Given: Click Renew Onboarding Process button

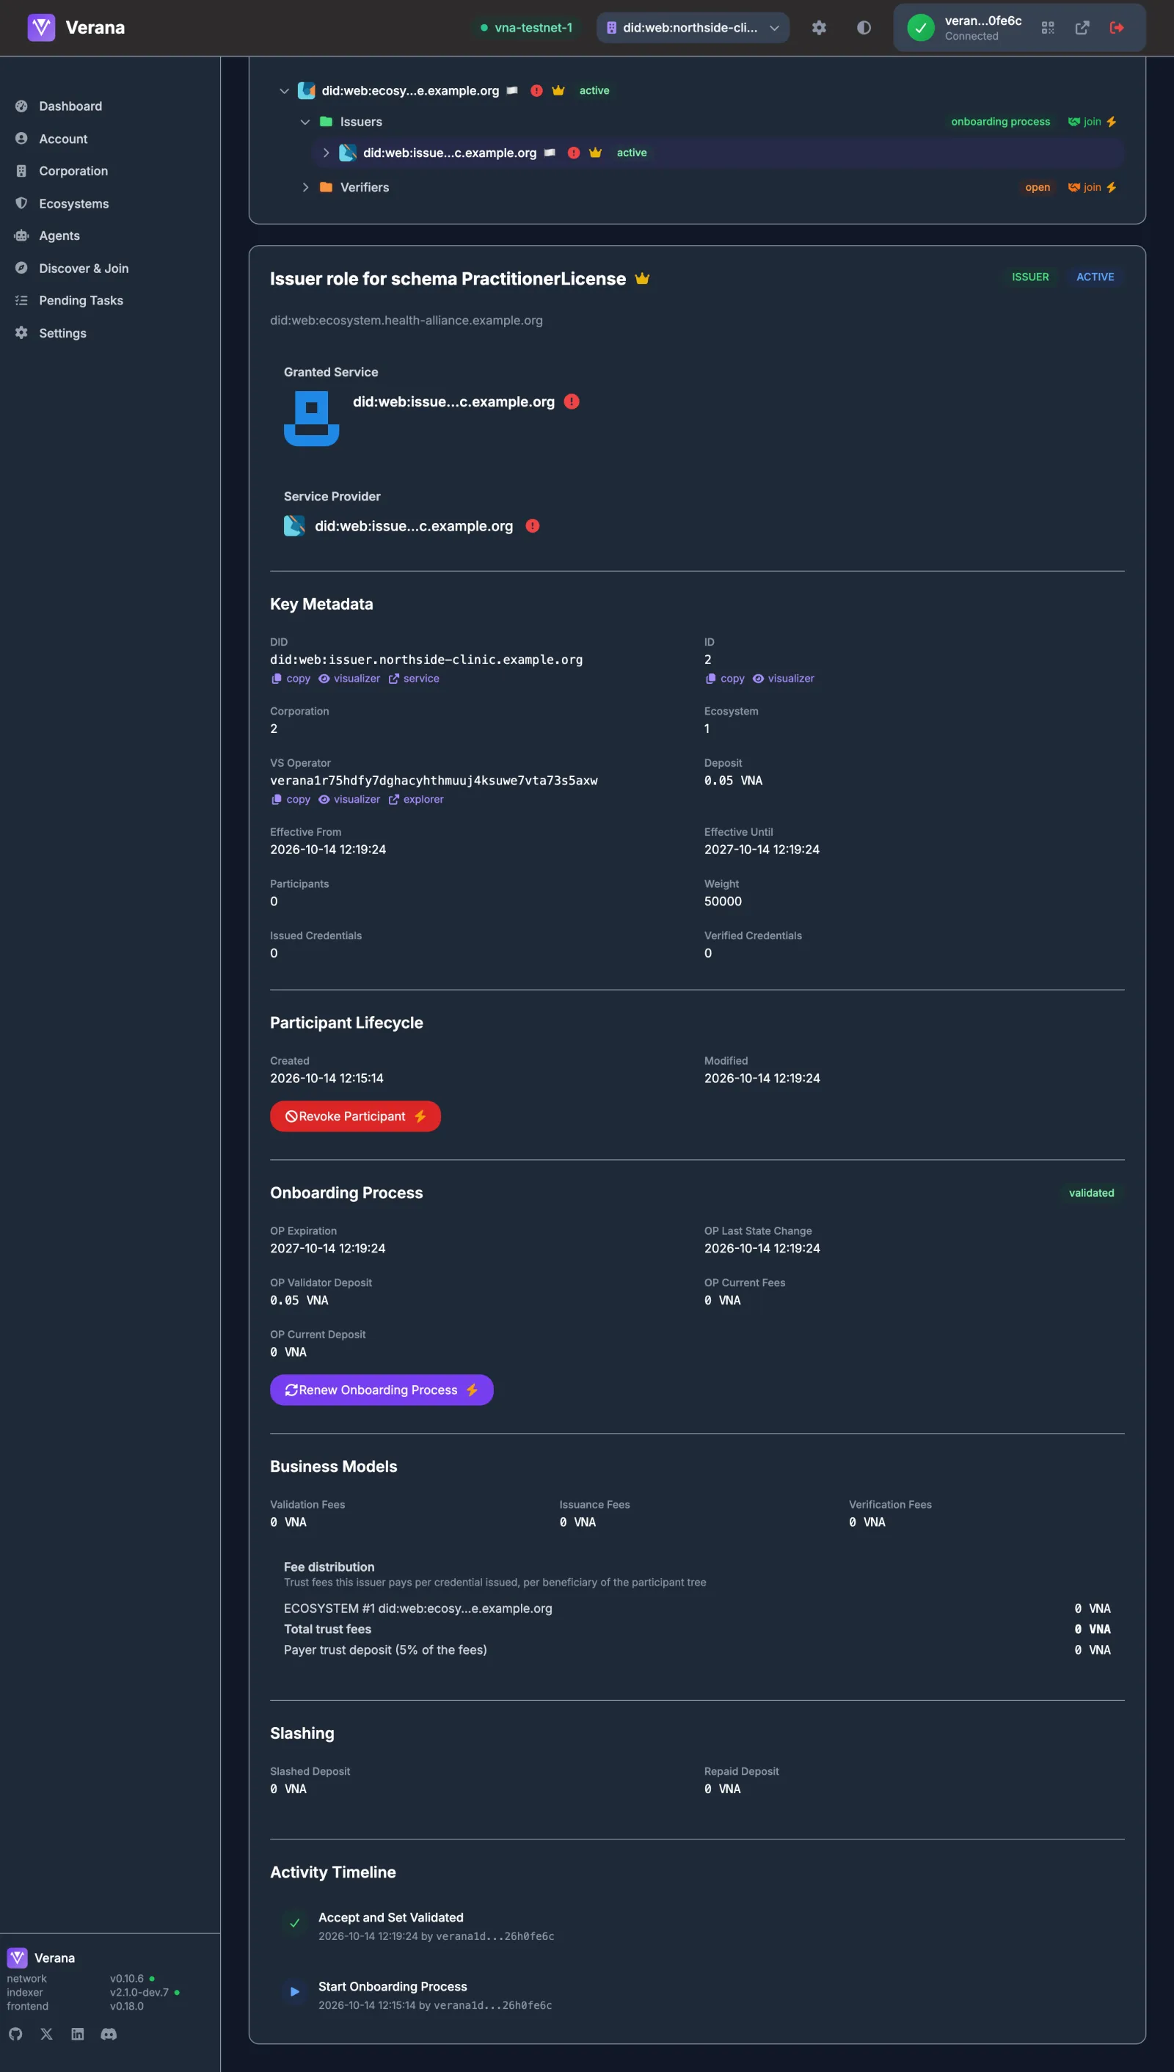Looking at the screenshot, I should pos(382,1390).
